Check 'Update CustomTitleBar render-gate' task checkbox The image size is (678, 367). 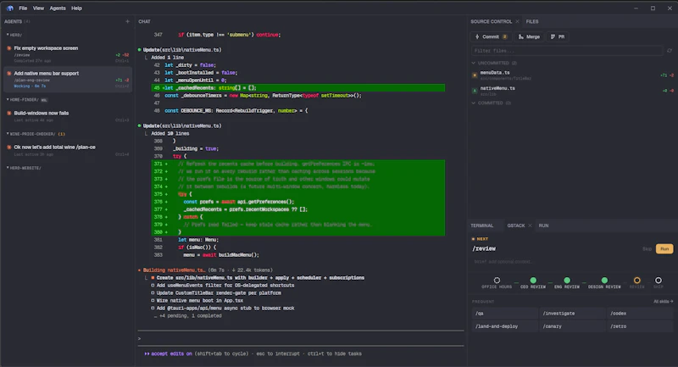pos(153,293)
